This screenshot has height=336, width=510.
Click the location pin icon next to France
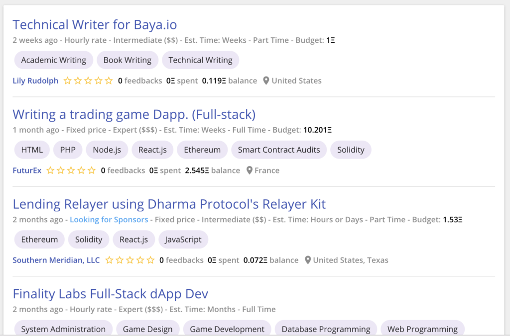(250, 170)
